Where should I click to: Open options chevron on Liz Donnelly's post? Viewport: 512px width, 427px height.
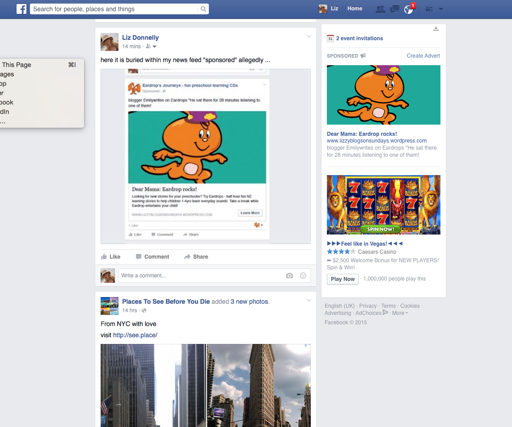click(x=309, y=37)
